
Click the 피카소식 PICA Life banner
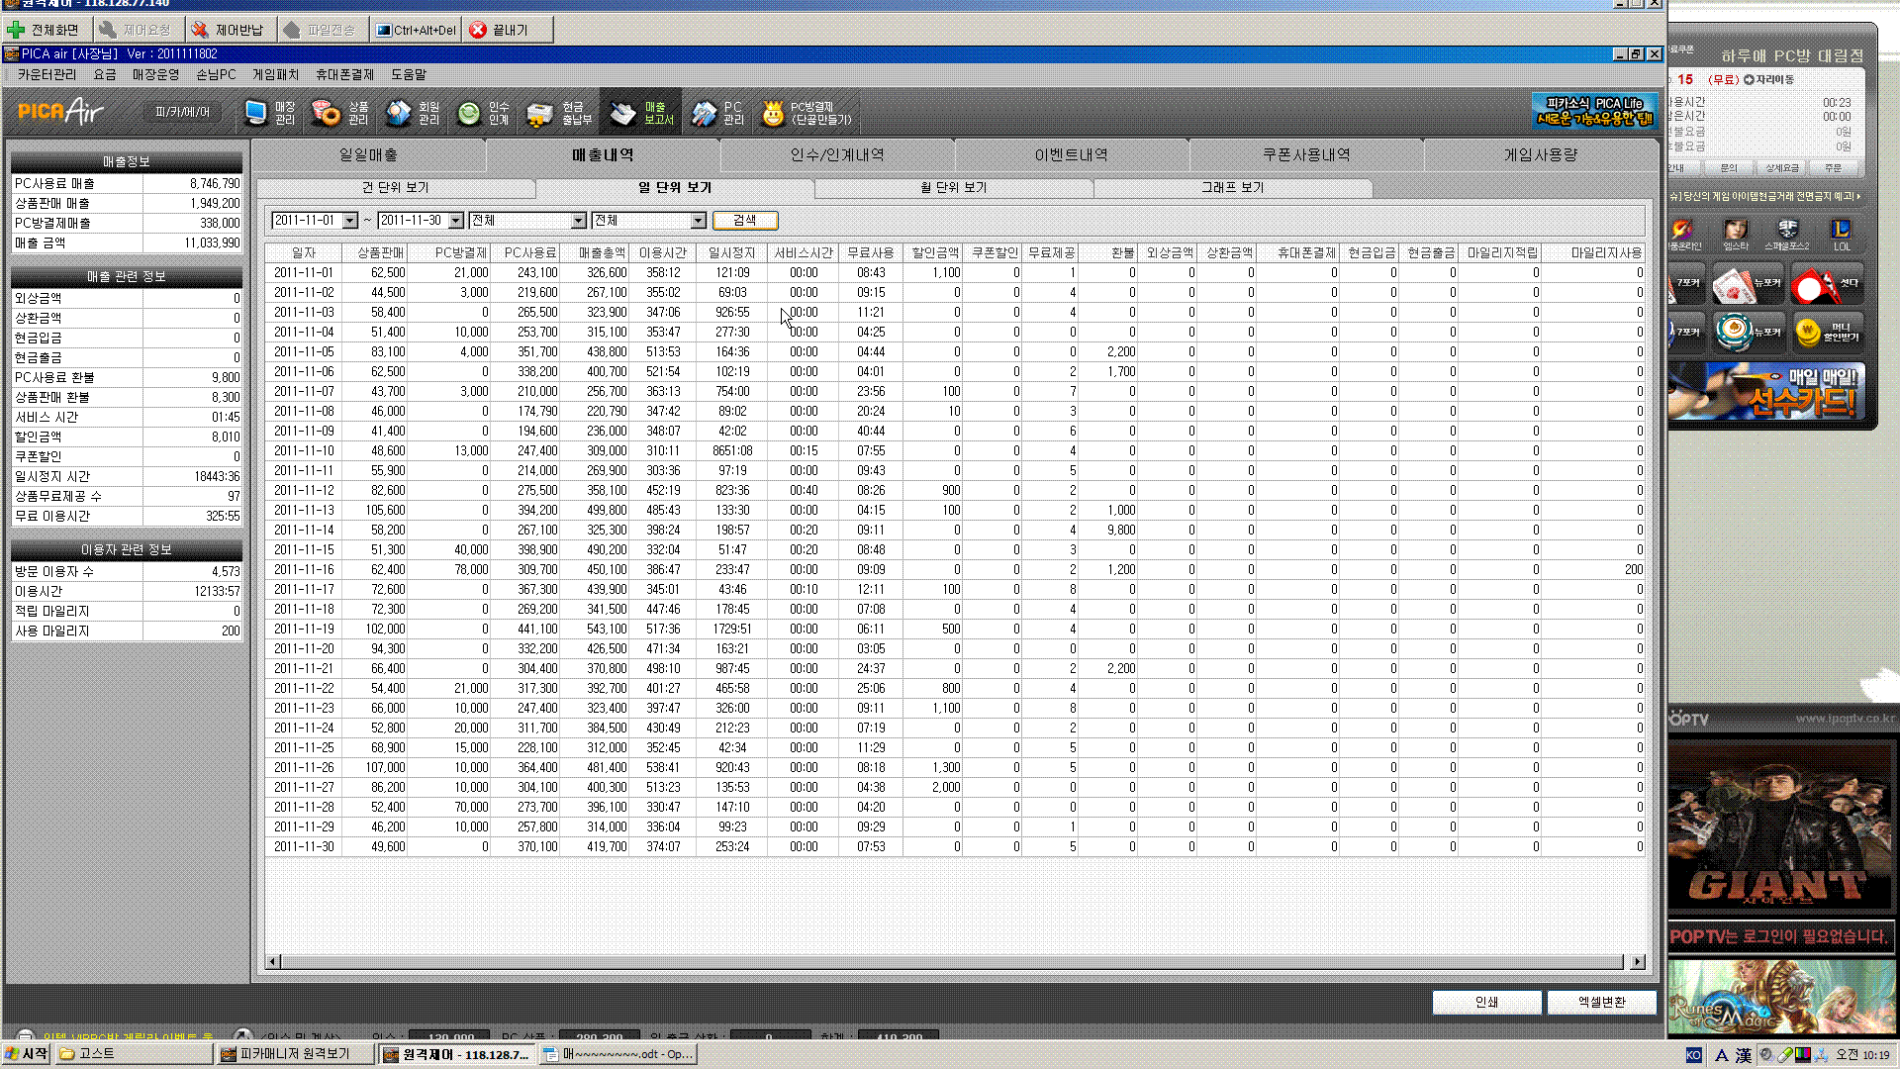1594,111
